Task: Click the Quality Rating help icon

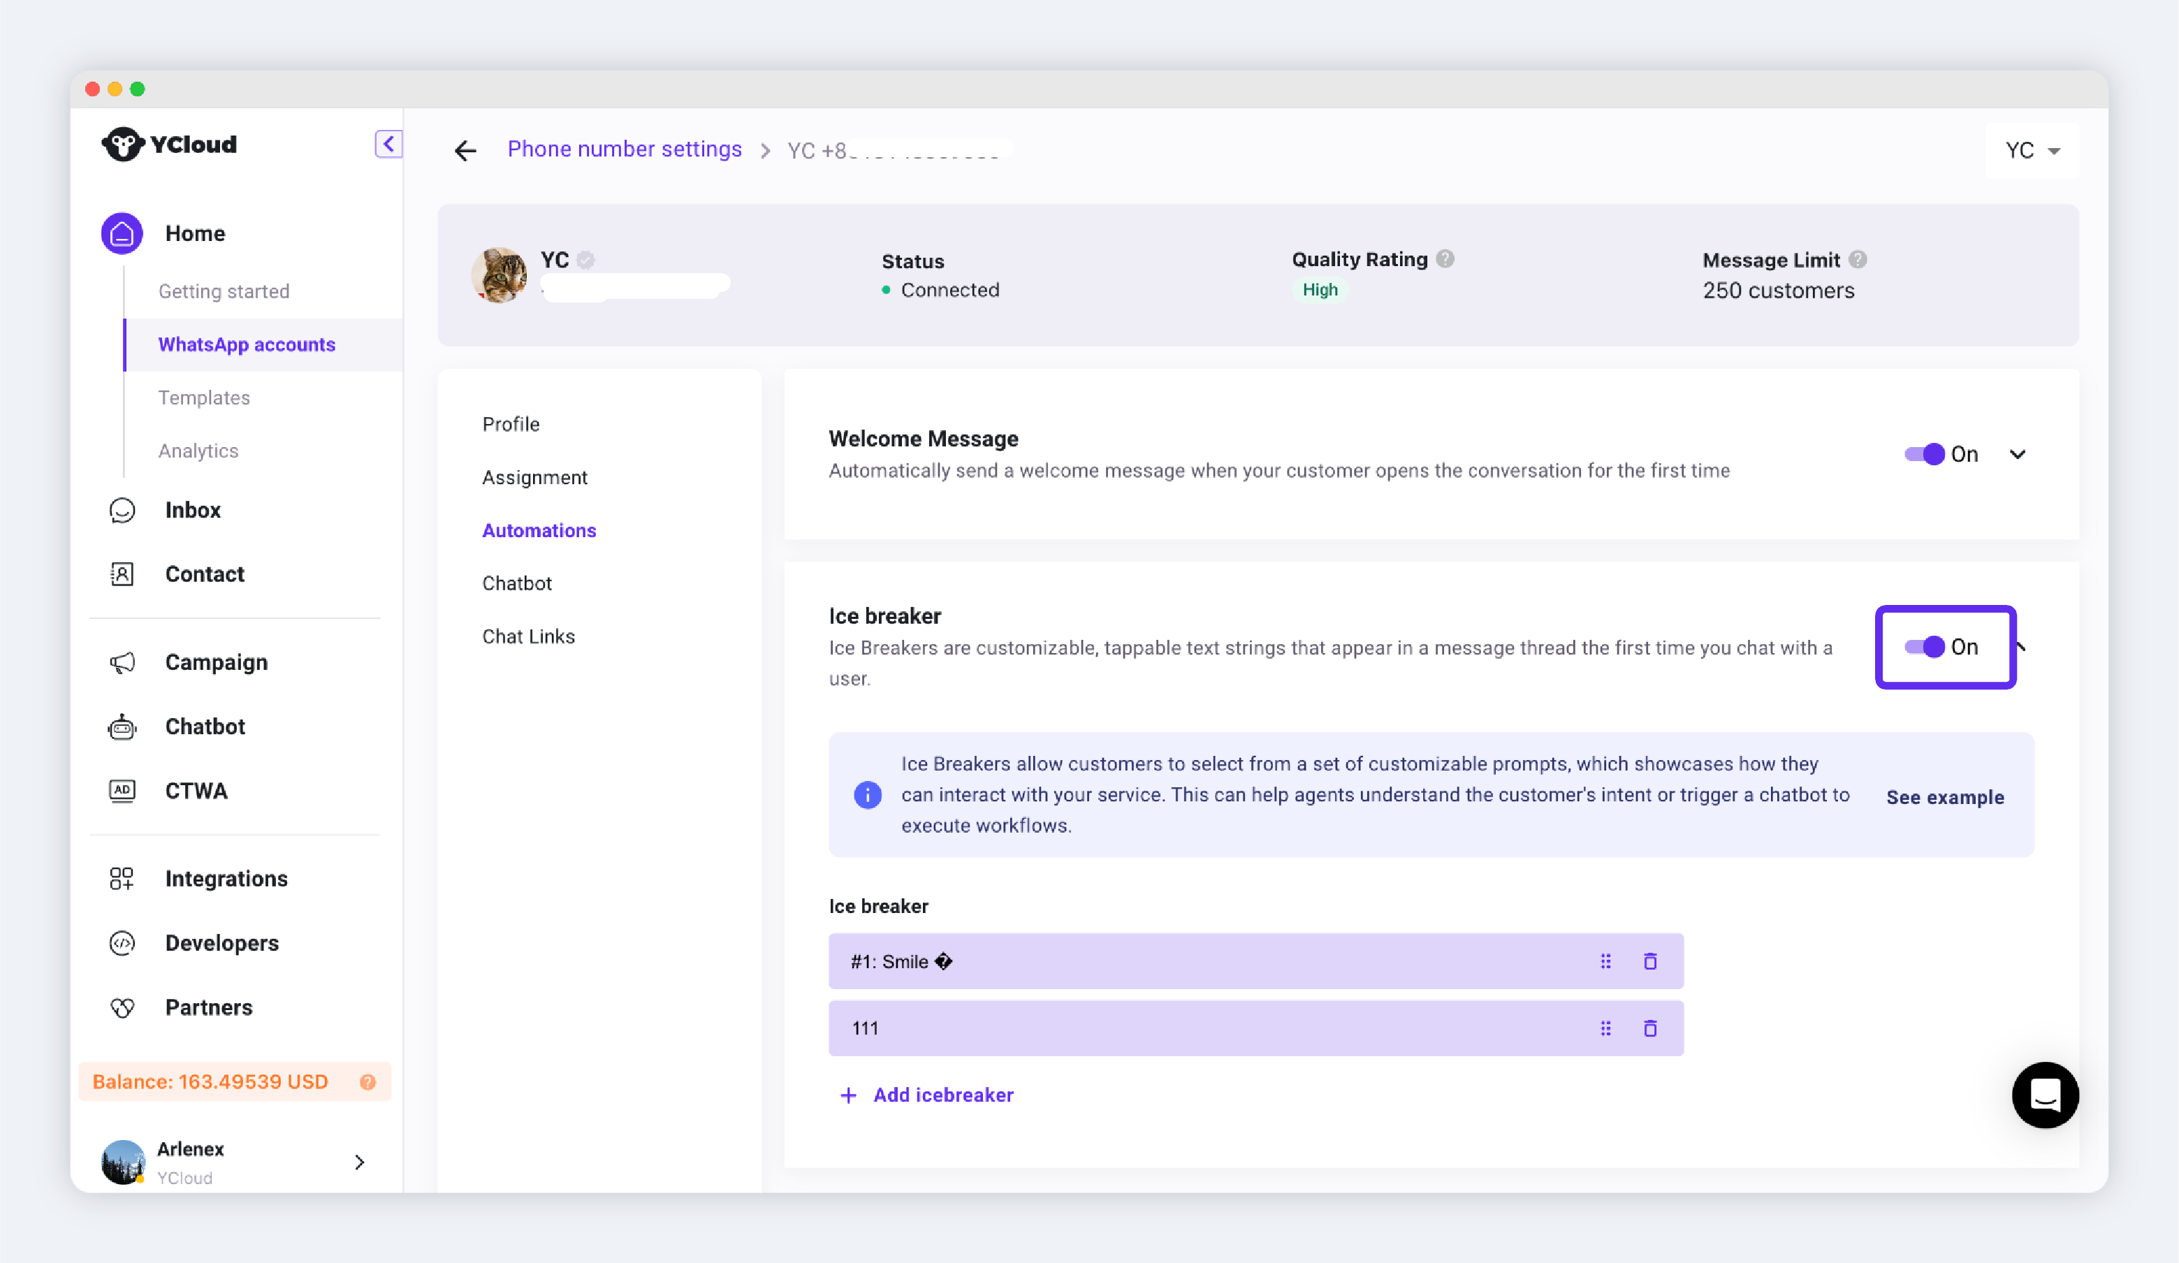Action: 1445,258
